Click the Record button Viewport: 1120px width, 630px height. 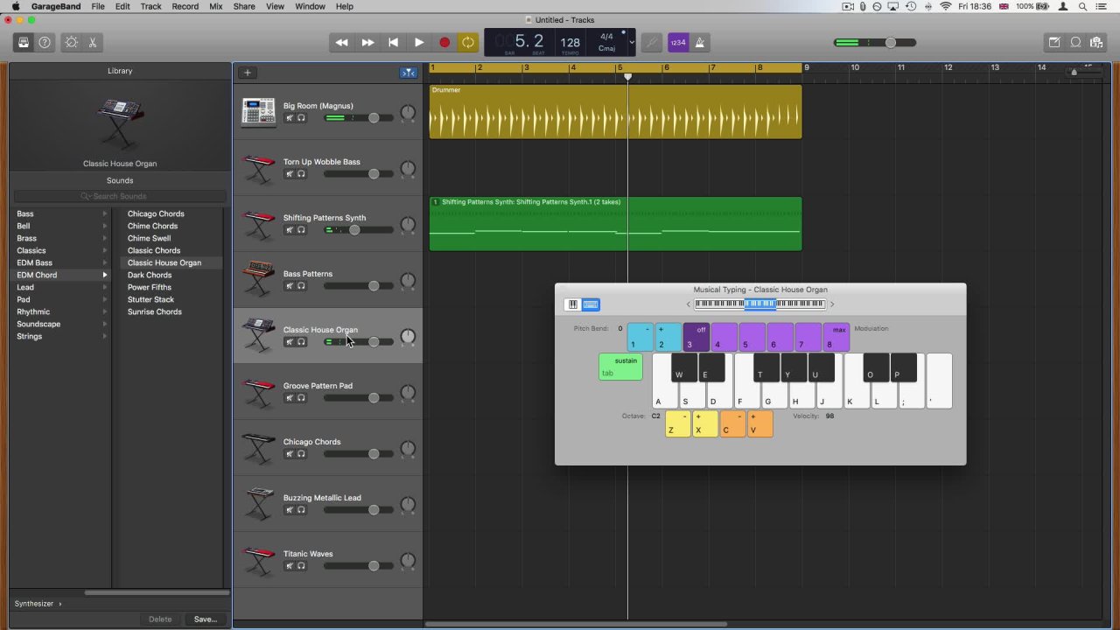click(x=444, y=42)
